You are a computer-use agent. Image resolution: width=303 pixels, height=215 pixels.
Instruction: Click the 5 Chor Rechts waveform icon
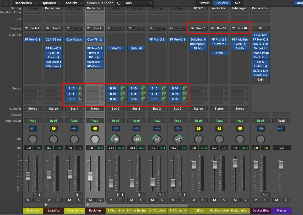[x=136, y=128]
